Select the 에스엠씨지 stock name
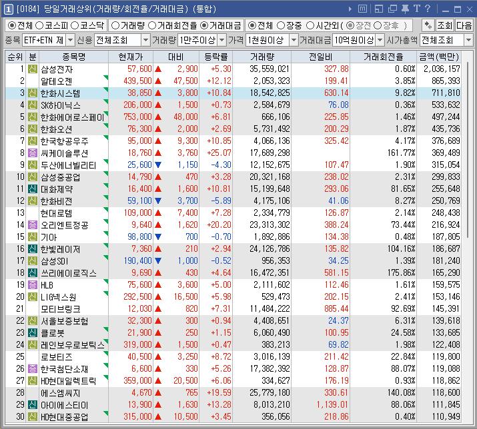Viewport: 477px width, 429px height. click(x=61, y=393)
